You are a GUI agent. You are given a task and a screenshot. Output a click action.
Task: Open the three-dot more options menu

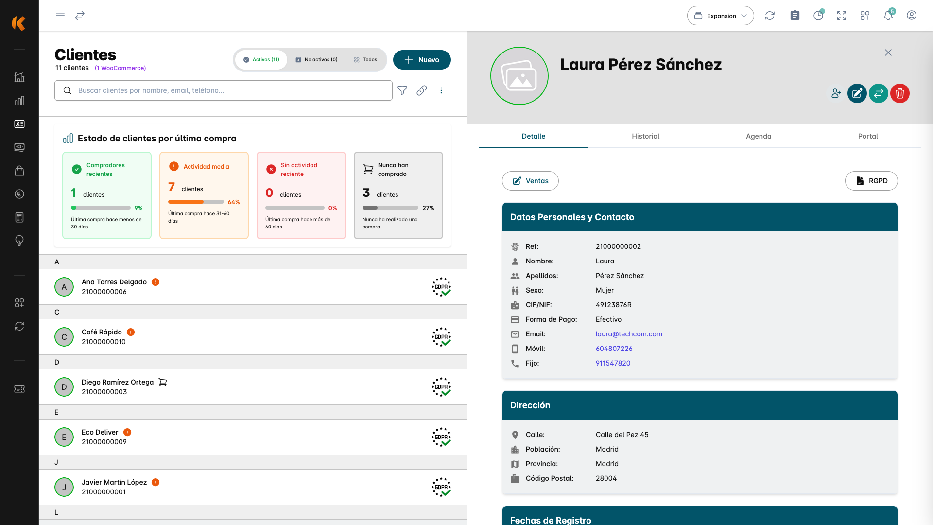pyautogui.click(x=441, y=90)
